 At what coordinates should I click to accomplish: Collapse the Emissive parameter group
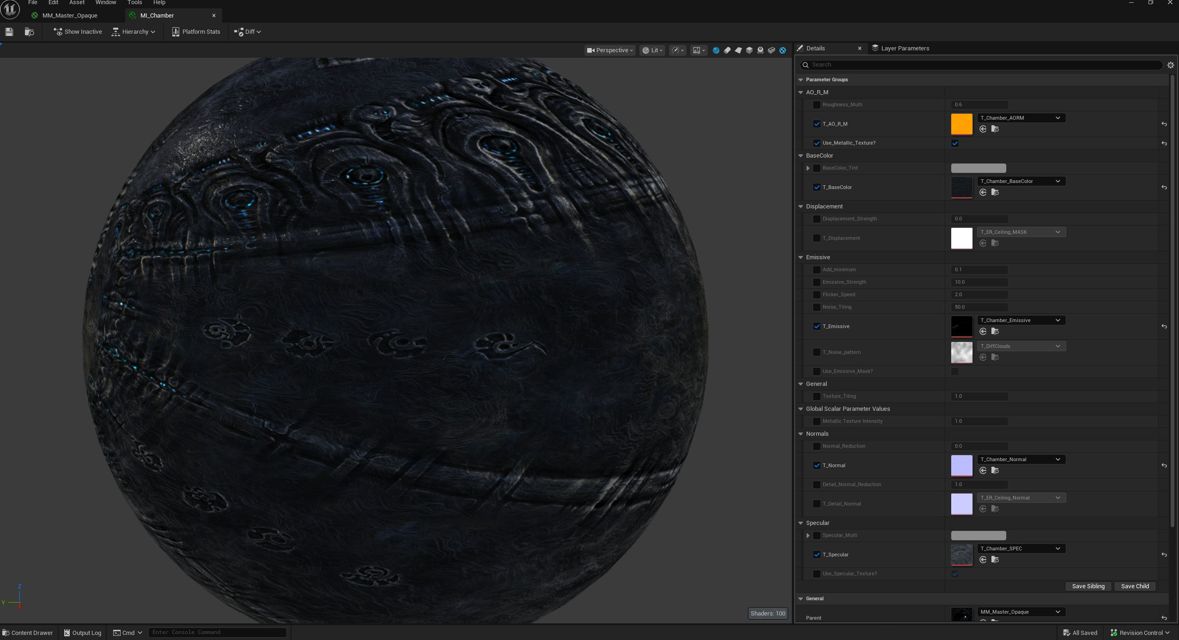tap(801, 257)
